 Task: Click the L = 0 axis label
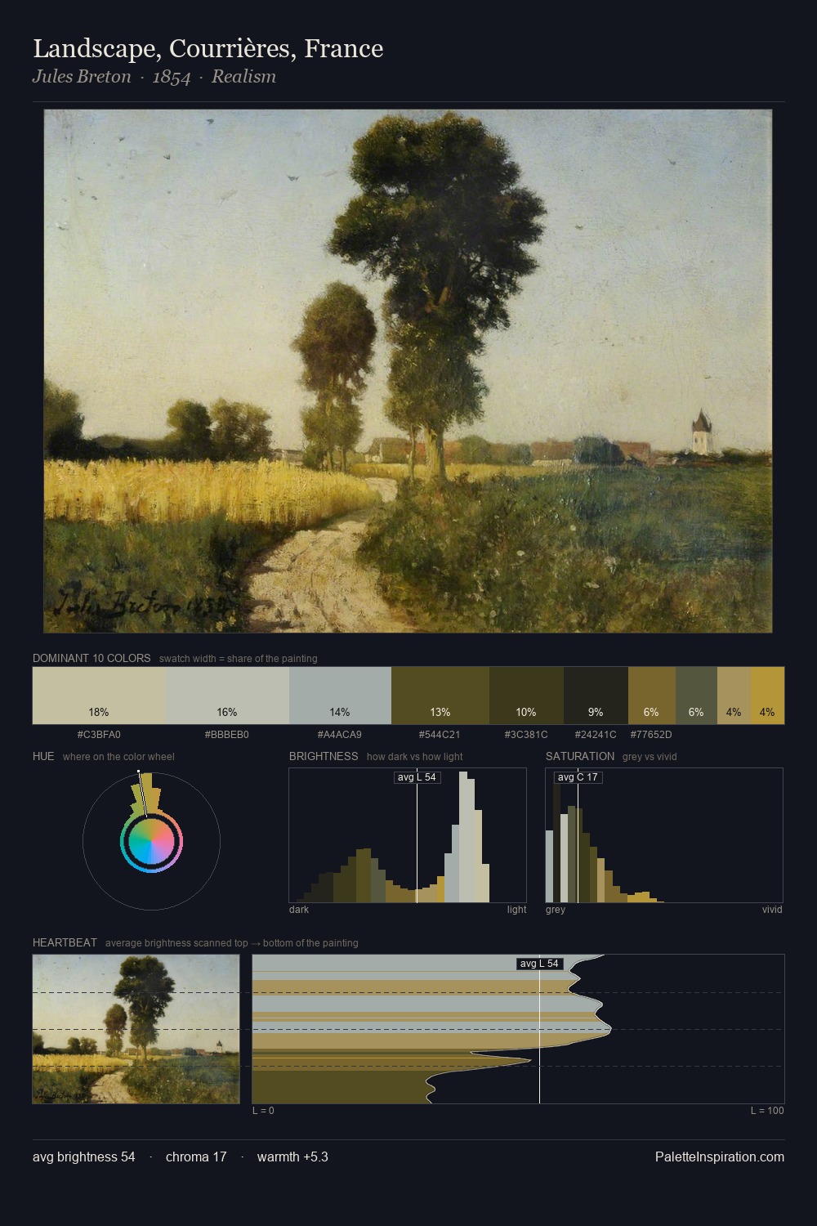[263, 1111]
